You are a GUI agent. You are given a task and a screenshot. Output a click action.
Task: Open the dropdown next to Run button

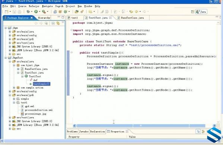[40, 12]
